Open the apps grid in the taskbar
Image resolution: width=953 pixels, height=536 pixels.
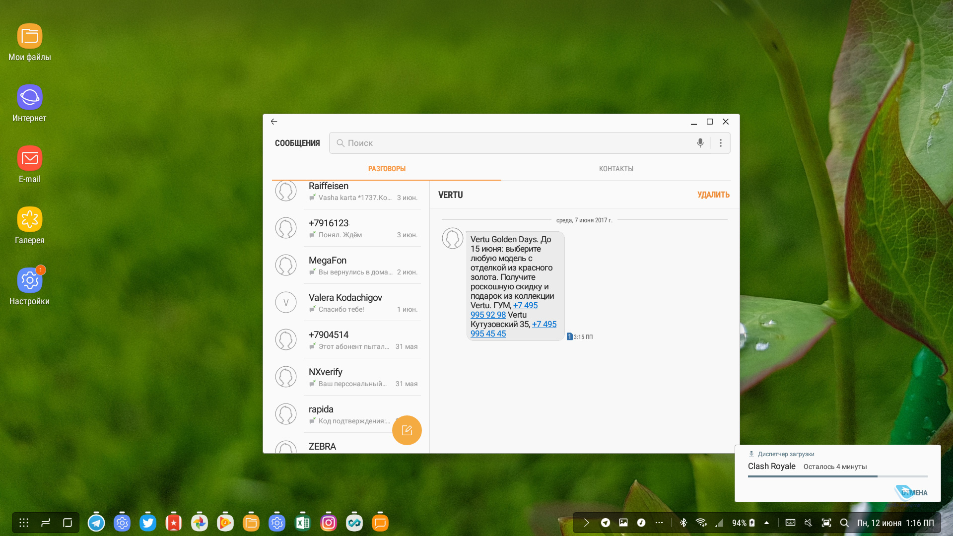click(24, 523)
